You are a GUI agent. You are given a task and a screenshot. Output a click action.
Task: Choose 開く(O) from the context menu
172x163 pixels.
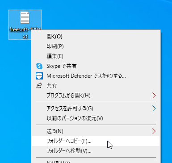tap(96, 37)
